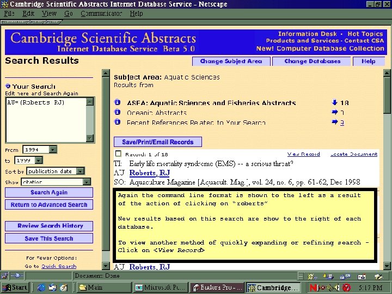Click the page Help button near Change Databases
This screenshot has width=392, height=294.
click(369, 61)
